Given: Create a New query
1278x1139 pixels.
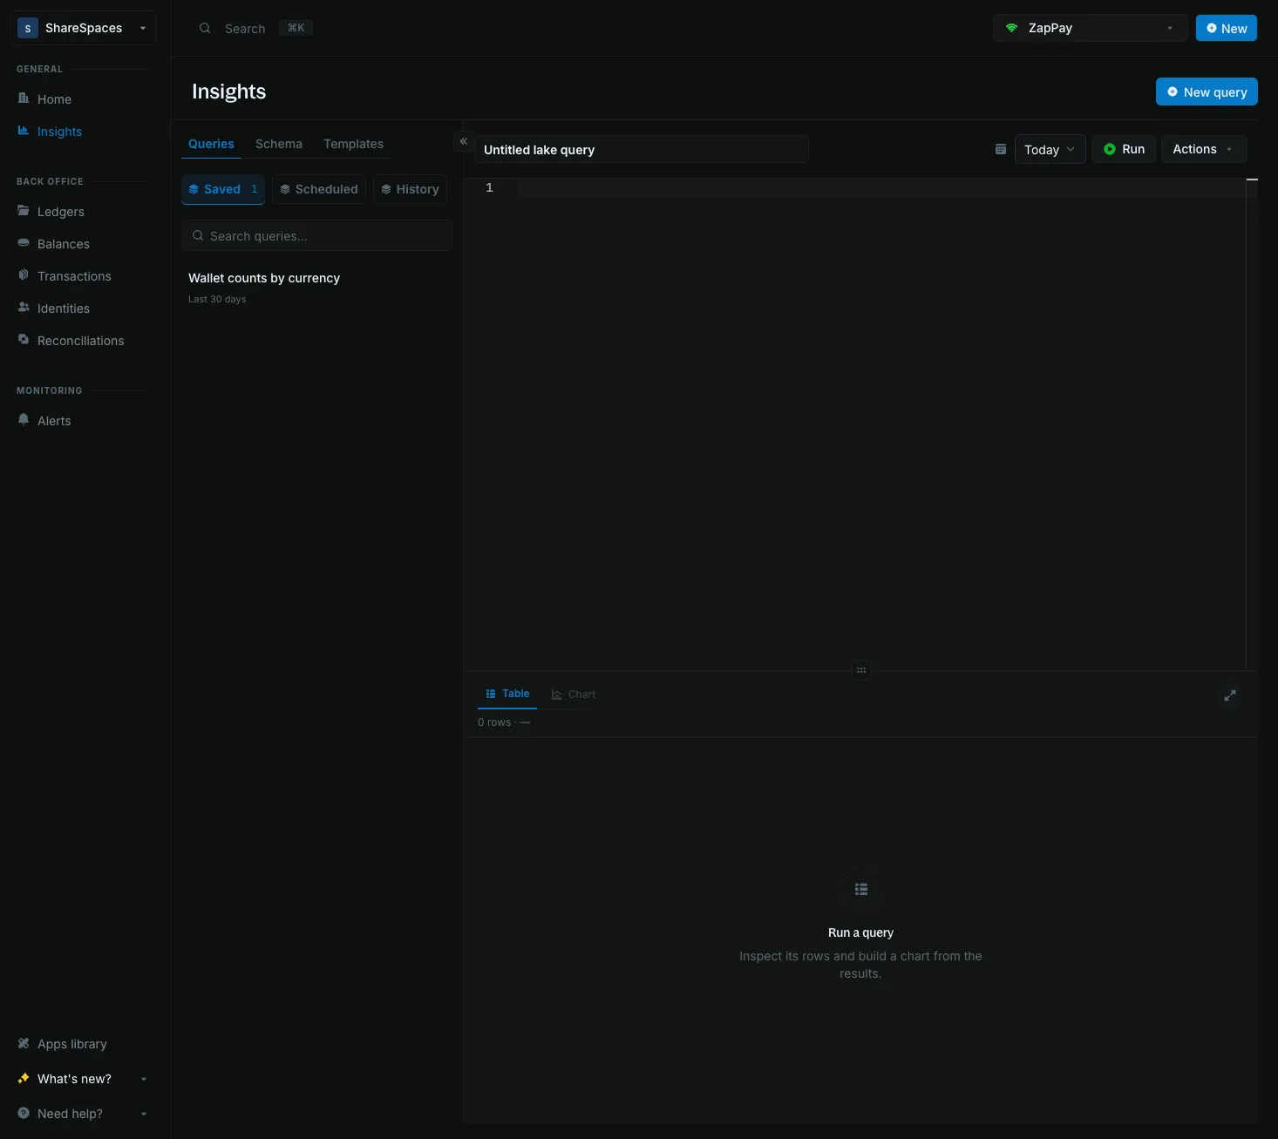Looking at the screenshot, I should [1207, 92].
